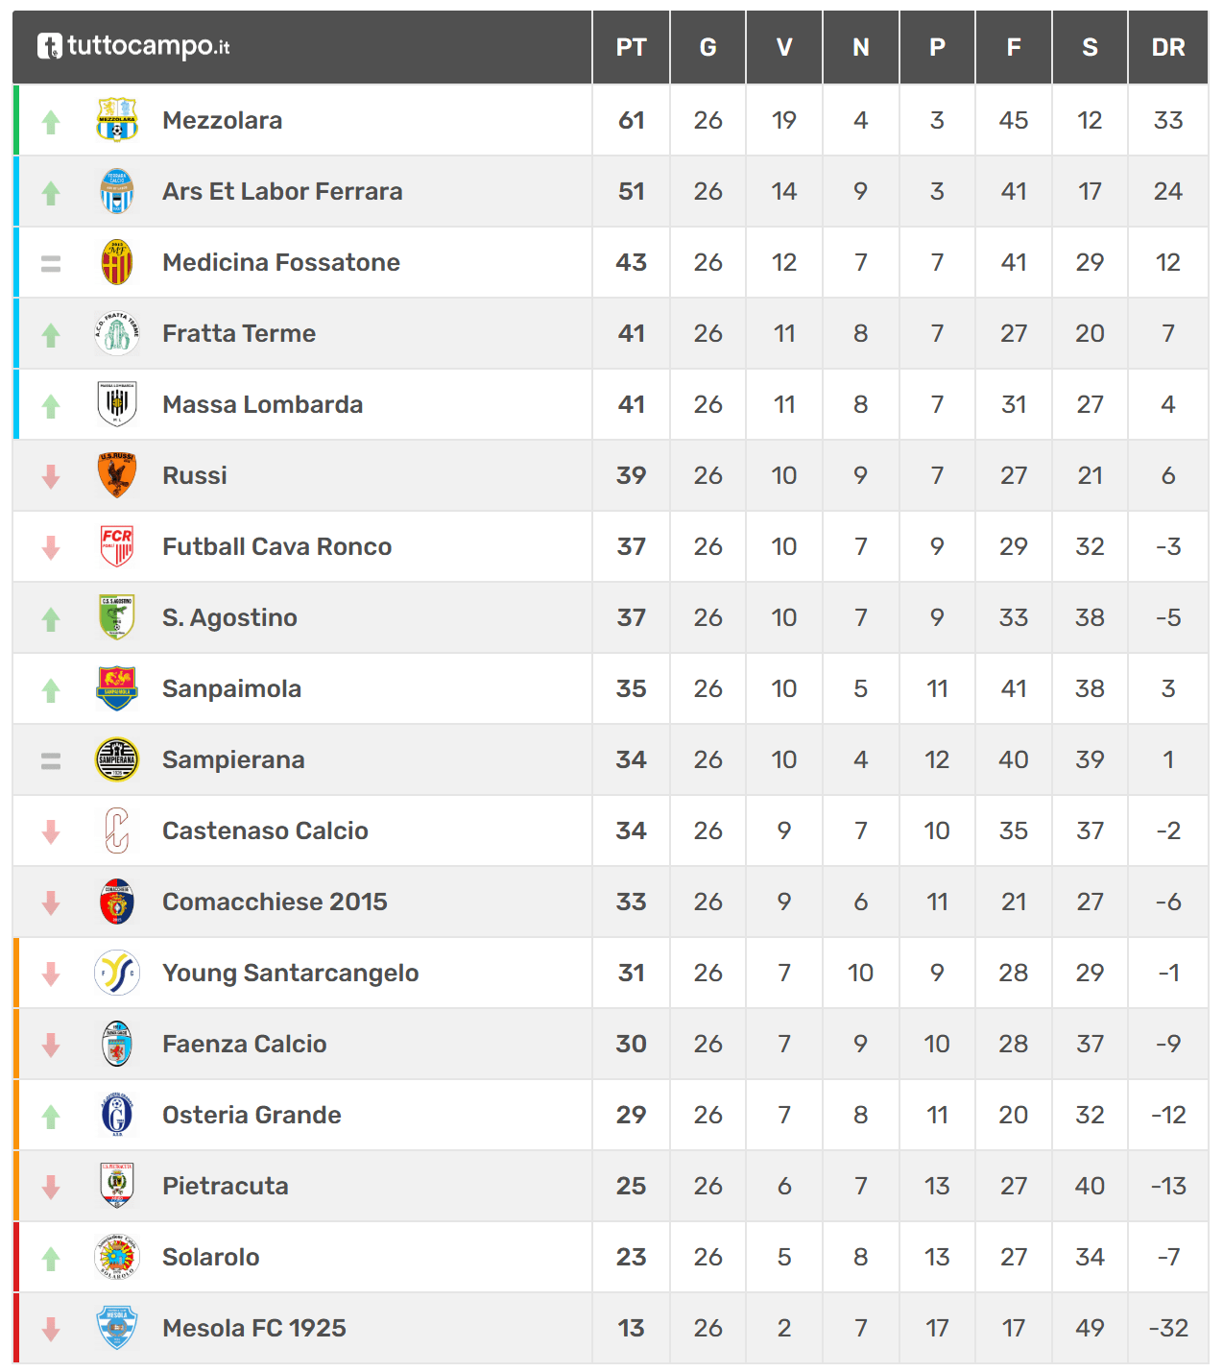Click Mezzolara's 61 points cell

(x=631, y=120)
